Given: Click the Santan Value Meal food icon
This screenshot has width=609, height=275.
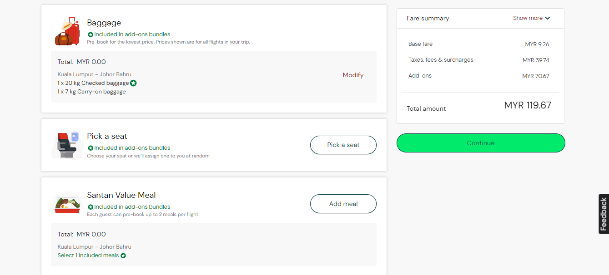Looking at the screenshot, I should click(x=67, y=204).
